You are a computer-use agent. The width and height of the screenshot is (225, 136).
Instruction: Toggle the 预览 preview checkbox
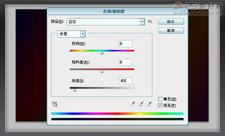[160, 105]
